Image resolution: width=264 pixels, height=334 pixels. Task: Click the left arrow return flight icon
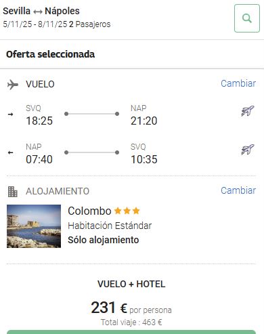point(10,152)
